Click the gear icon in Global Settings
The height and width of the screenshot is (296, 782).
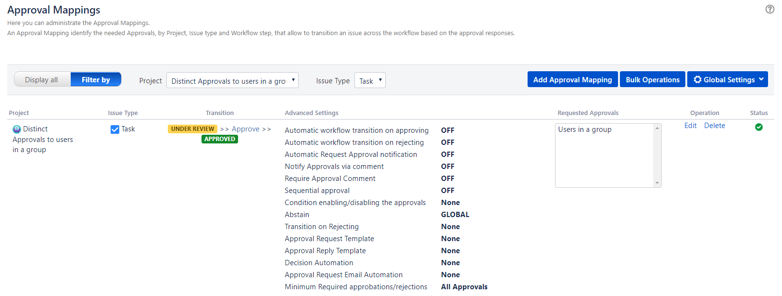coord(697,79)
